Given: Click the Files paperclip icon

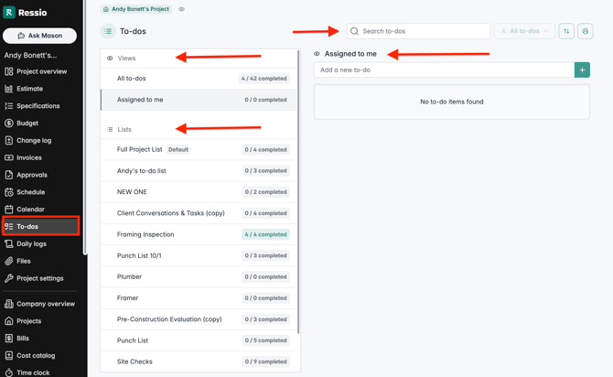Looking at the screenshot, I should pyautogui.click(x=9, y=261).
